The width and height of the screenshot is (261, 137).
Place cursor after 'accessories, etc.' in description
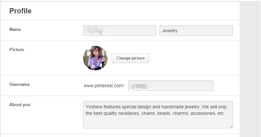tap(225, 114)
